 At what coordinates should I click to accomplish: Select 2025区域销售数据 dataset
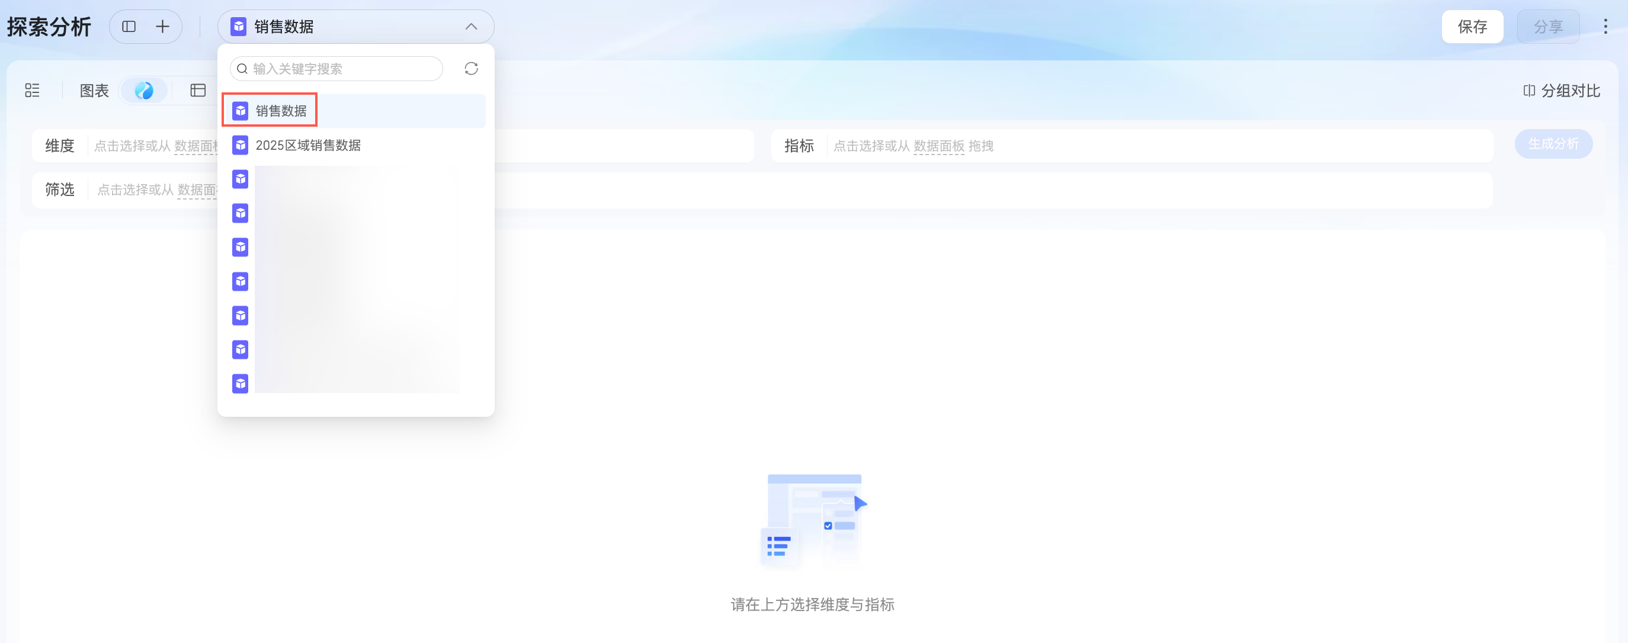[x=308, y=145]
